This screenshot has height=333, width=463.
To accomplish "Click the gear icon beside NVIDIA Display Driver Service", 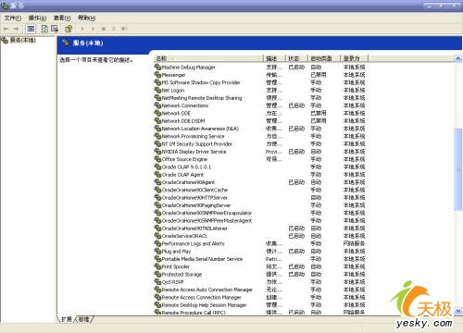I will click(x=157, y=152).
